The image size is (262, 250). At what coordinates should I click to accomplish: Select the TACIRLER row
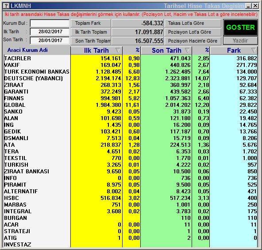click(x=131, y=58)
